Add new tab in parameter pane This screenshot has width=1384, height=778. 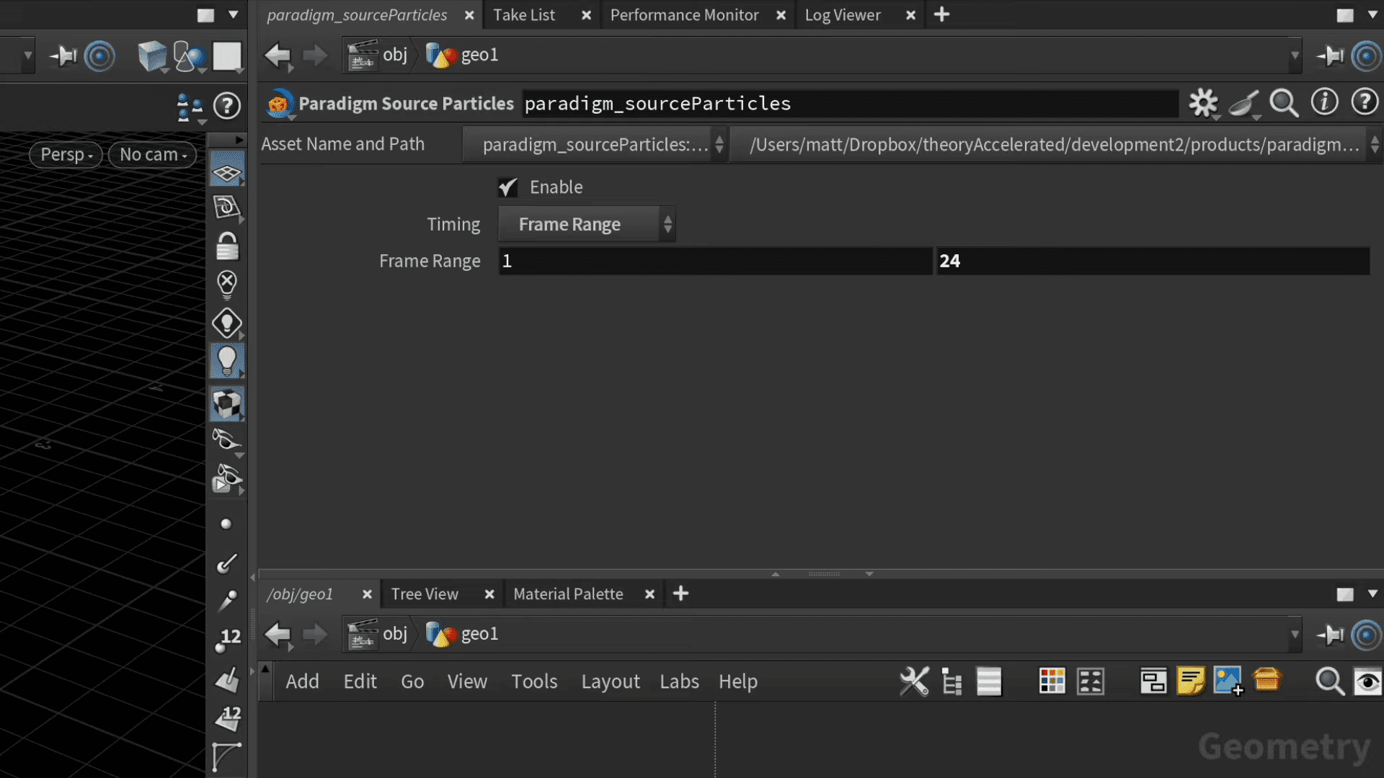[941, 14]
